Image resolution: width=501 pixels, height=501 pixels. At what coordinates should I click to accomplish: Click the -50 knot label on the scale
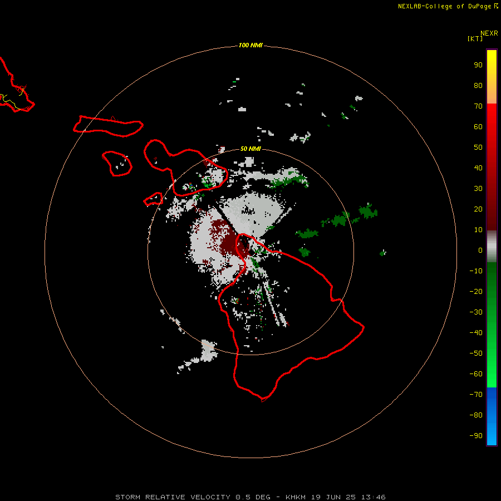[x=476, y=353]
